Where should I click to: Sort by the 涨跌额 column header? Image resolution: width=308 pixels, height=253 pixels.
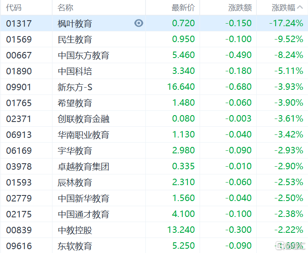(x=240, y=8)
